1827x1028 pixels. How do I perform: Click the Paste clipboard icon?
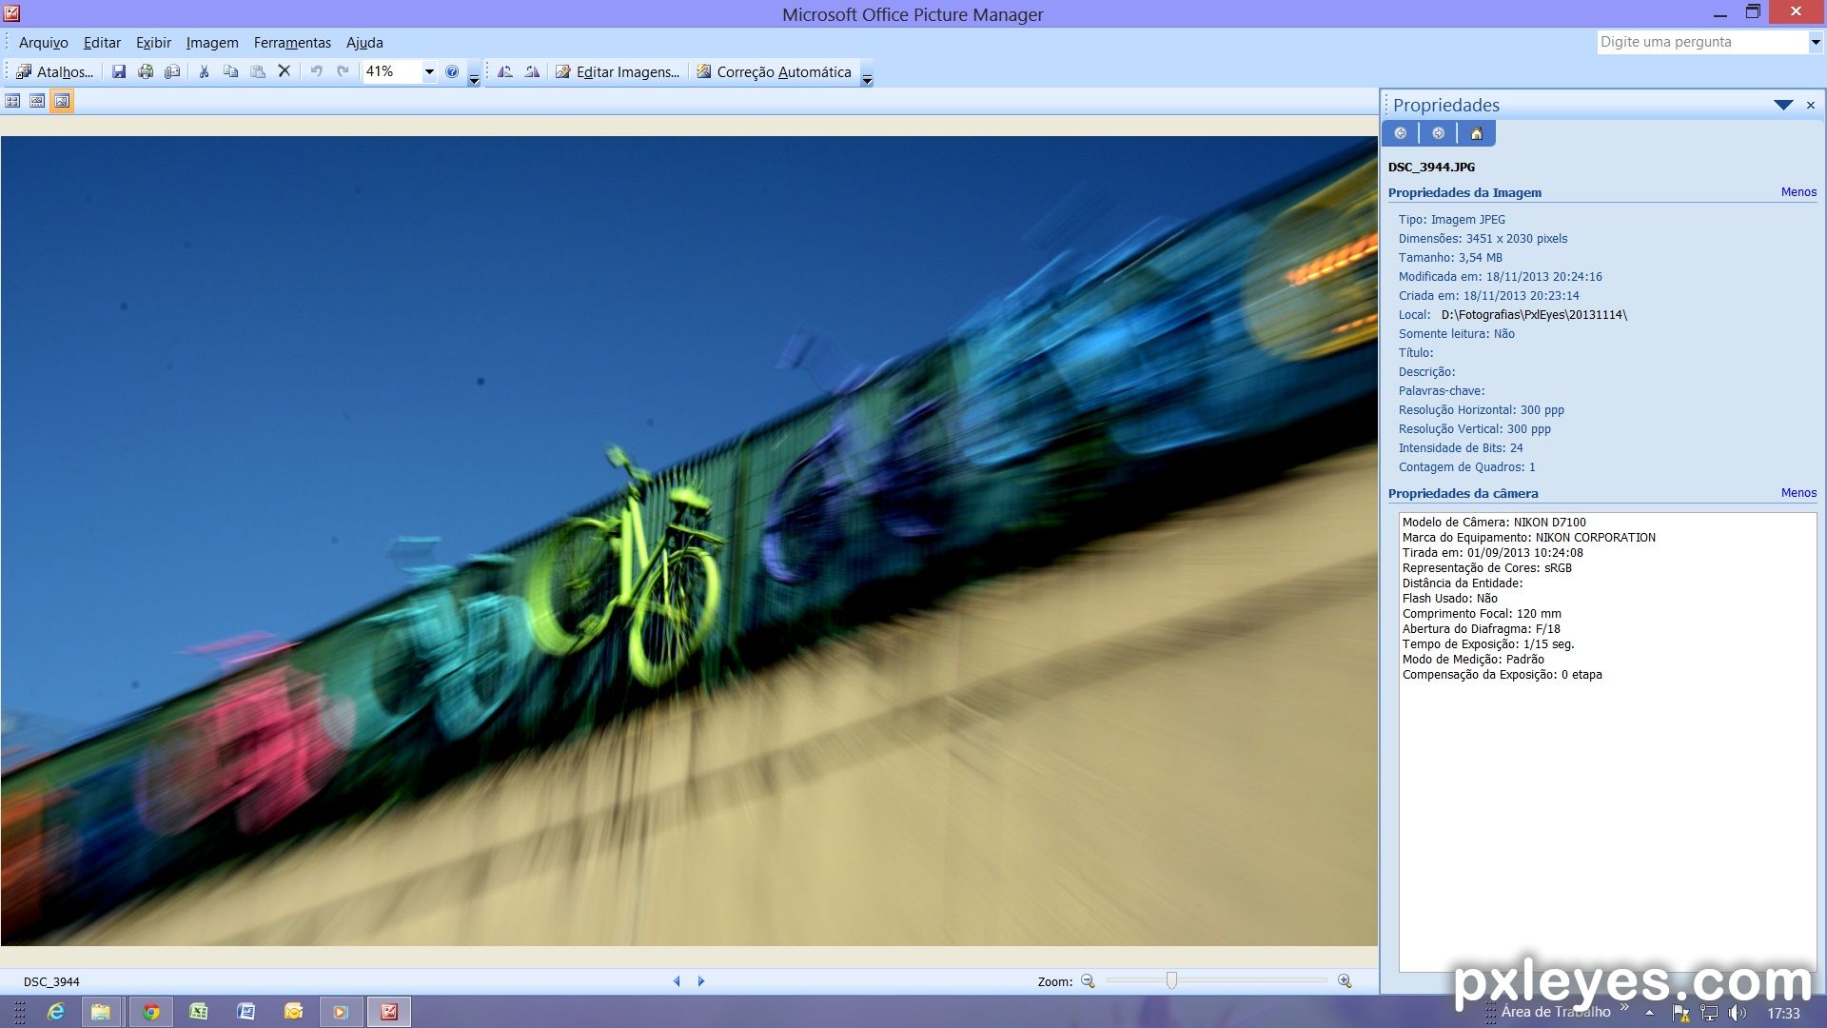(x=257, y=71)
